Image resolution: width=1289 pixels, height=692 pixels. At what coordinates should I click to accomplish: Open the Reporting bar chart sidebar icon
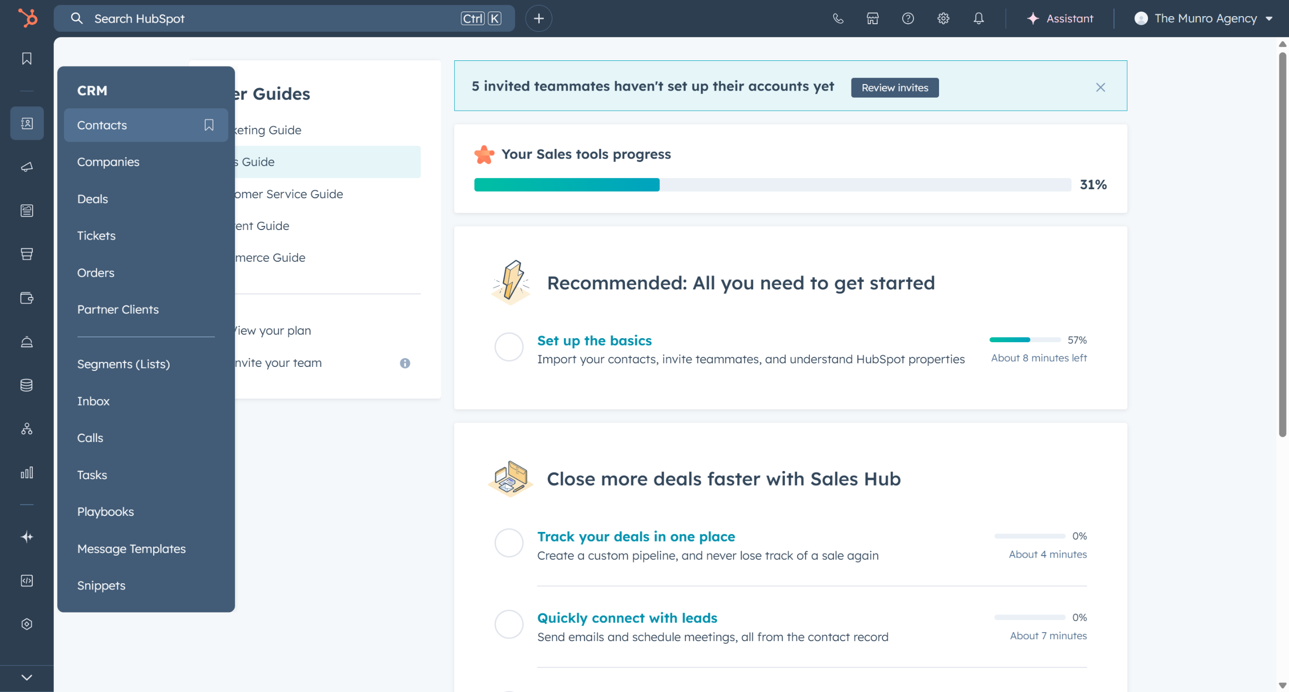(x=27, y=473)
